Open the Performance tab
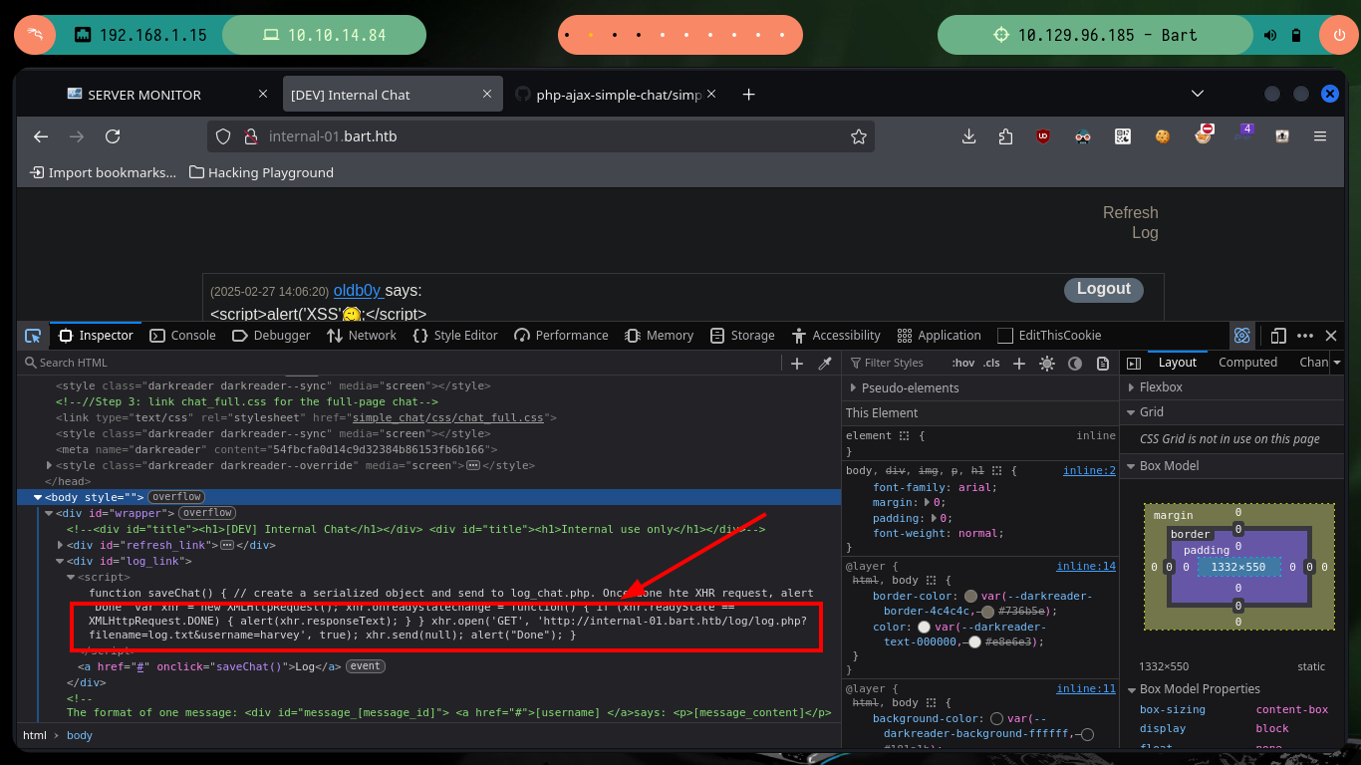This screenshot has height=765, width=1361. 561,336
